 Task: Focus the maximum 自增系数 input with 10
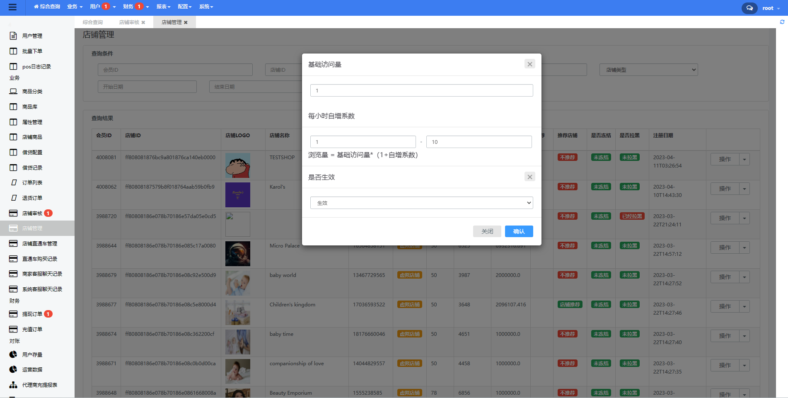479,142
